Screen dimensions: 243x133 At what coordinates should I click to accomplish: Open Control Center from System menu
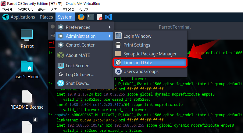coord(84,45)
